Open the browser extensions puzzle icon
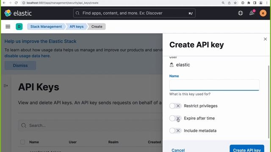This screenshot has width=271, height=152. pyautogui.click(x=249, y=3)
